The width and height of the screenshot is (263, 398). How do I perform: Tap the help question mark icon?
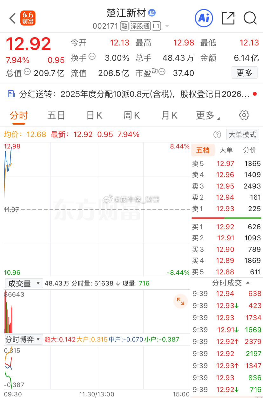pyautogui.click(x=217, y=134)
